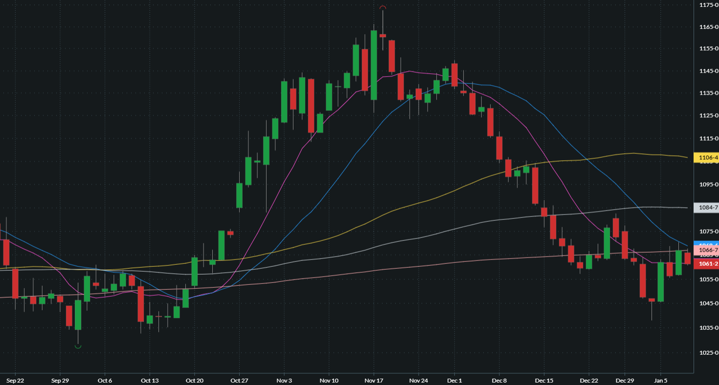Select the green dotted circle marker near the September low
The image size is (719, 385).
tap(78, 345)
